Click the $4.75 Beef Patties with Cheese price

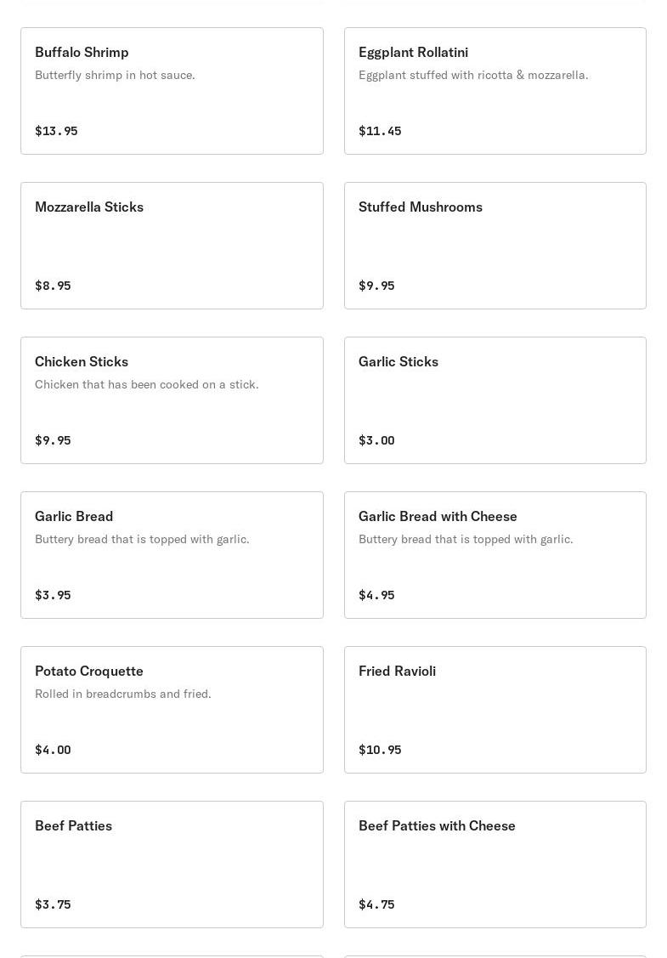pos(376,904)
